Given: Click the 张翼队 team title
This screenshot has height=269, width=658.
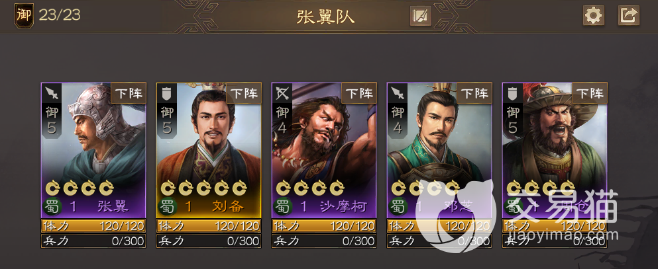Looking at the screenshot, I should pyautogui.click(x=325, y=17).
